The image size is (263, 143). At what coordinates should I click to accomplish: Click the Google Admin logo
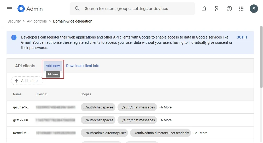tap(30, 9)
